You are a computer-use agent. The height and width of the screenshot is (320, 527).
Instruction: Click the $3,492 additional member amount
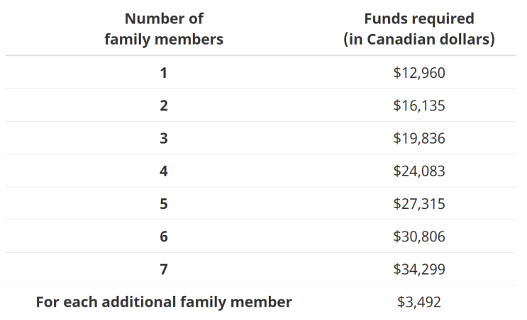coord(418,302)
